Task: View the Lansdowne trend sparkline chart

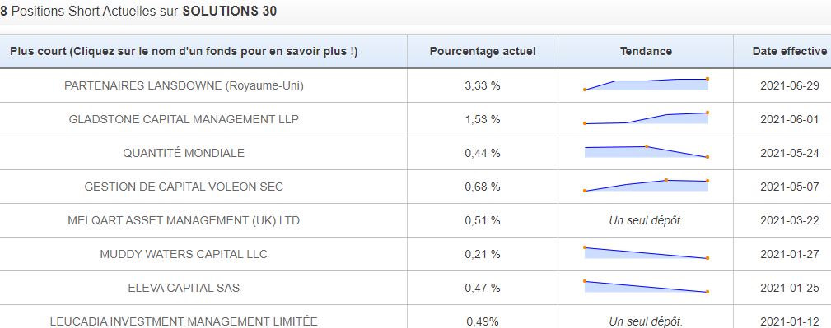Action: point(646,84)
